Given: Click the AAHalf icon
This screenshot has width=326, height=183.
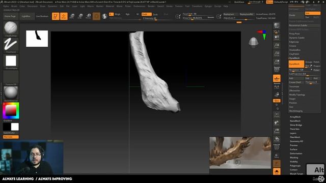Looking at the screenshot, I should pyautogui.click(x=277, y=62).
